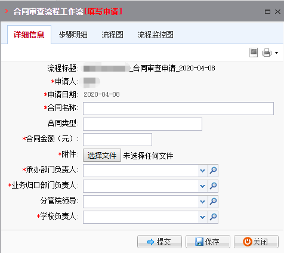The image size is (284, 253).
Task: Expand the 学校负责人 dropdown
Action: (203, 217)
